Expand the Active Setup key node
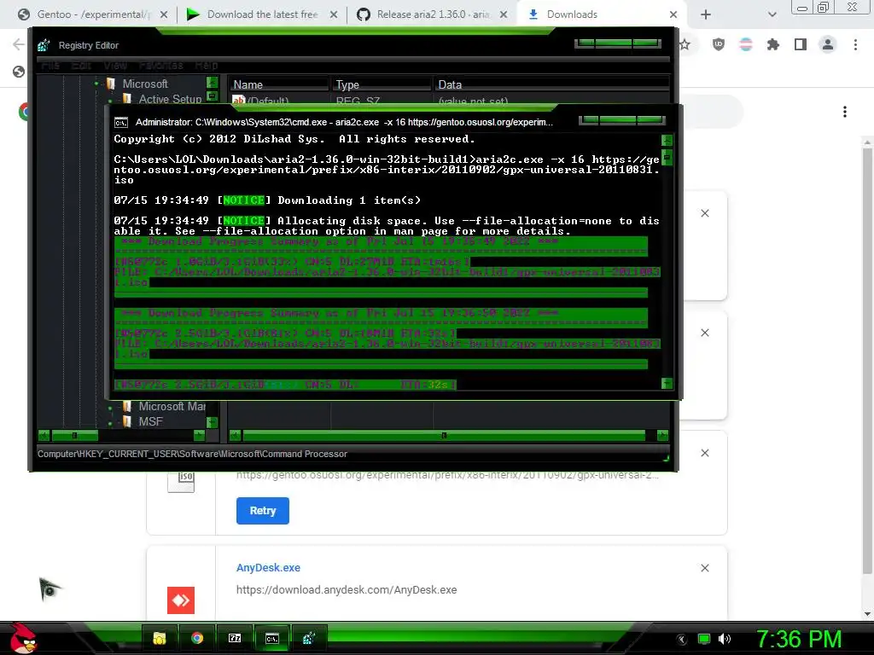The width and height of the screenshot is (874, 655). coord(110,101)
